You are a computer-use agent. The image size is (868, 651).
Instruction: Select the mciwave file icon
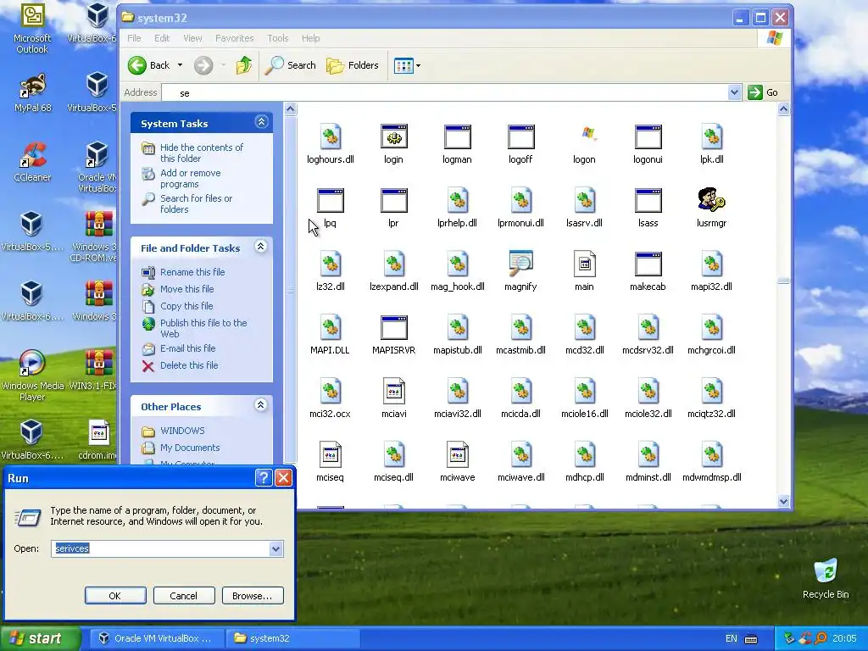(x=457, y=454)
